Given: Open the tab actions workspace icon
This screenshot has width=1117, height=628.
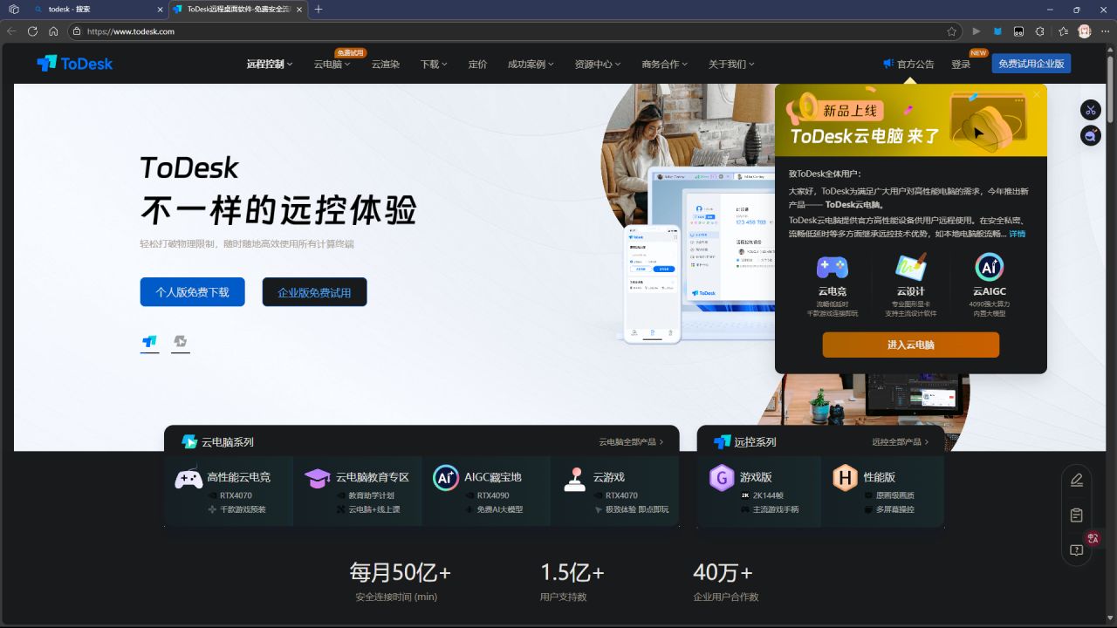Looking at the screenshot, I should point(14,9).
